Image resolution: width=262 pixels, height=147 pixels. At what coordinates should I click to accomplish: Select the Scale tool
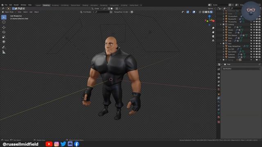pos(4,37)
